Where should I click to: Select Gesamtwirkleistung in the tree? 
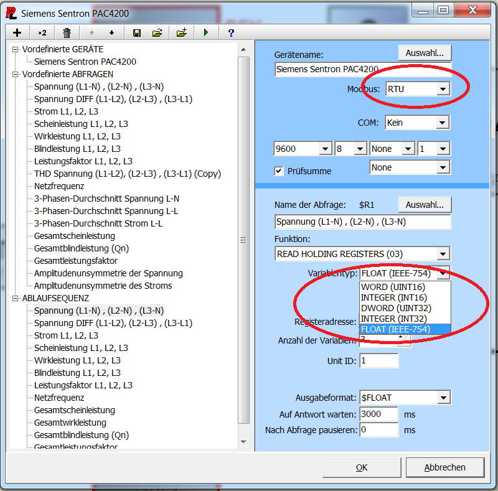(x=70, y=423)
